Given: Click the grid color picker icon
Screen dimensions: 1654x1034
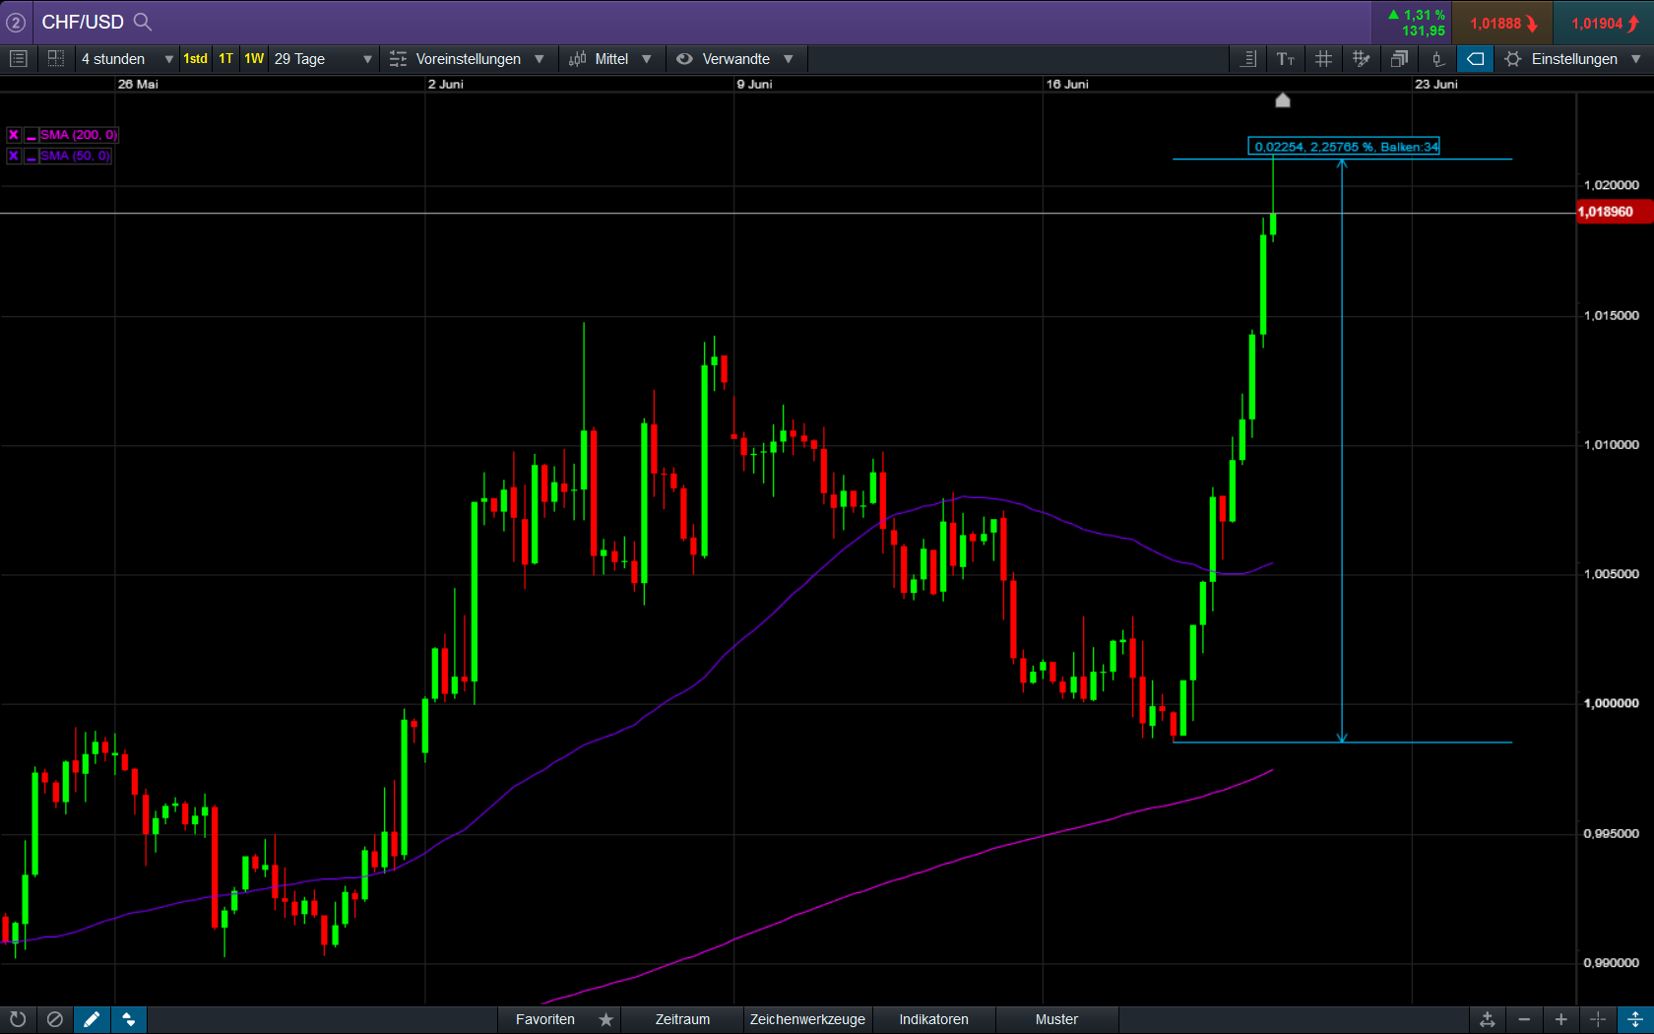Looking at the screenshot, I should 1362,59.
